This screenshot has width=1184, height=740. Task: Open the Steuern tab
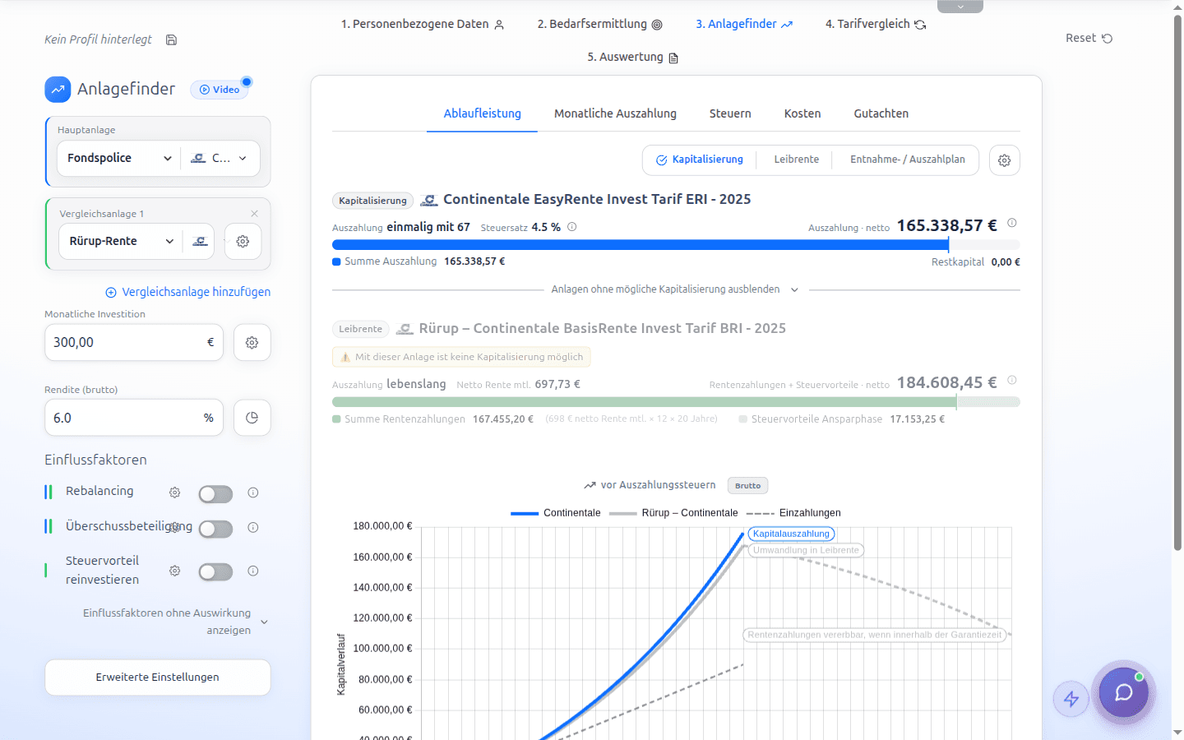(x=730, y=113)
